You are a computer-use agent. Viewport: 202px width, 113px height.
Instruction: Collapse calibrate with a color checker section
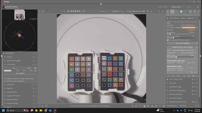pyautogui.click(x=182, y=47)
